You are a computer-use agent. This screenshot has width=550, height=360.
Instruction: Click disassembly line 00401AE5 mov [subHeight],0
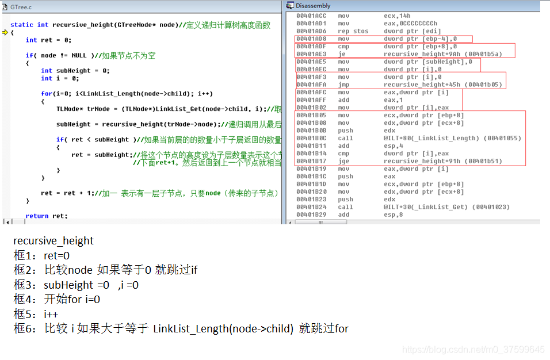point(384,62)
